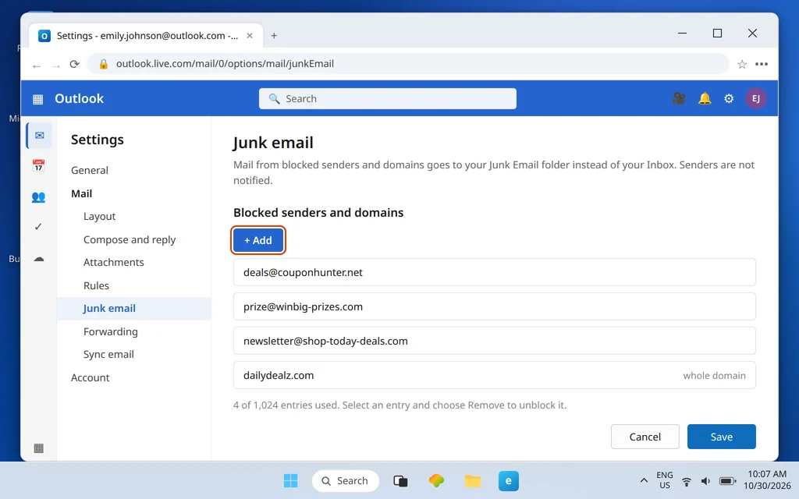Cancel the junk email changes
This screenshot has height=499, width=799.
tap(645, 437)
